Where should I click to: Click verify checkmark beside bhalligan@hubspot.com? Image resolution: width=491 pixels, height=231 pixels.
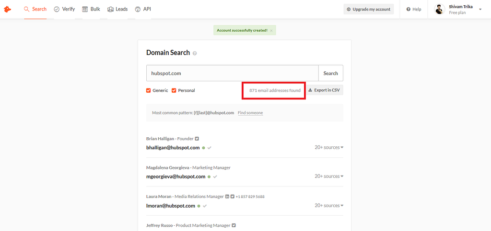pyautogui.click(x=210, y=148)
